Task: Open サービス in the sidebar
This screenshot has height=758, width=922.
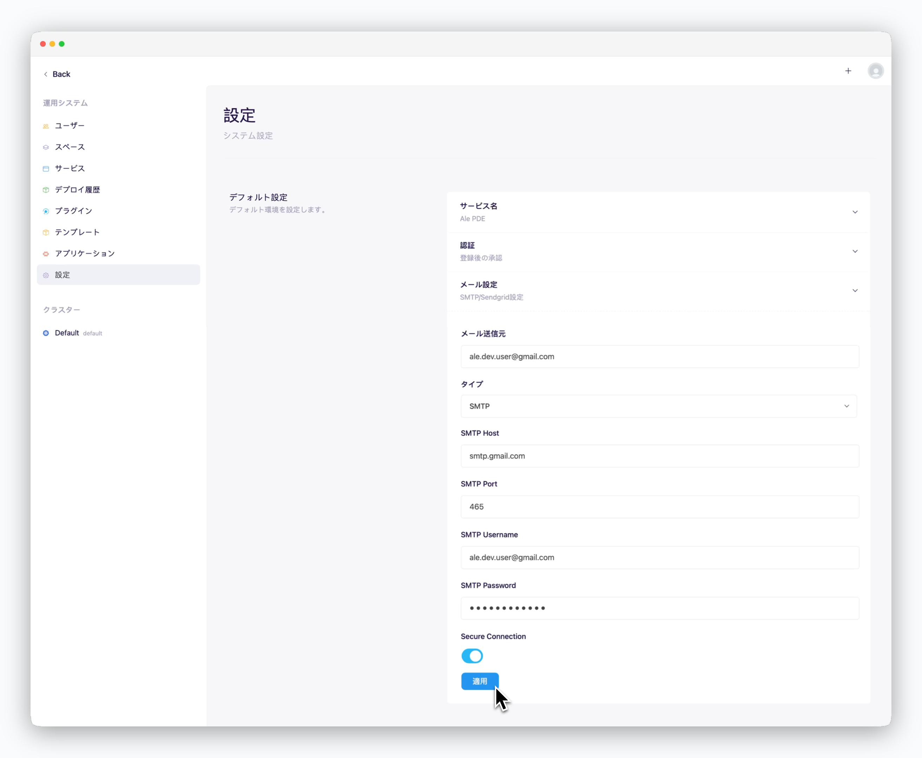Action: 118,168
